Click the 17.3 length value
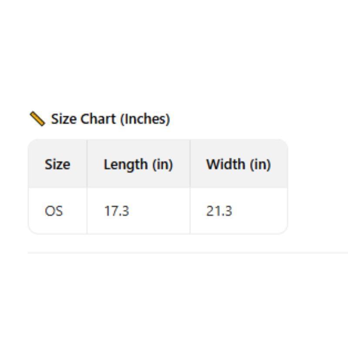 (x=116, y=211)
